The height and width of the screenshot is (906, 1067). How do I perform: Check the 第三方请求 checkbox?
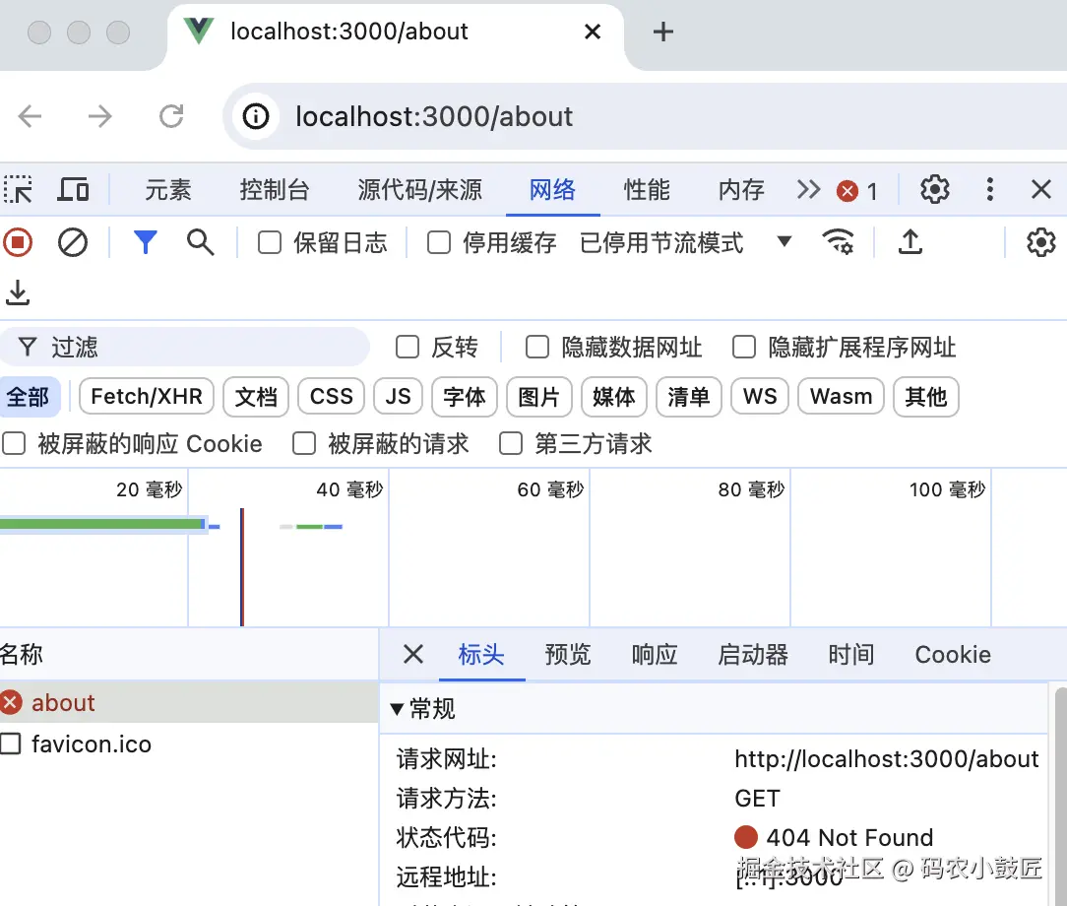click(x=511, y=444)
